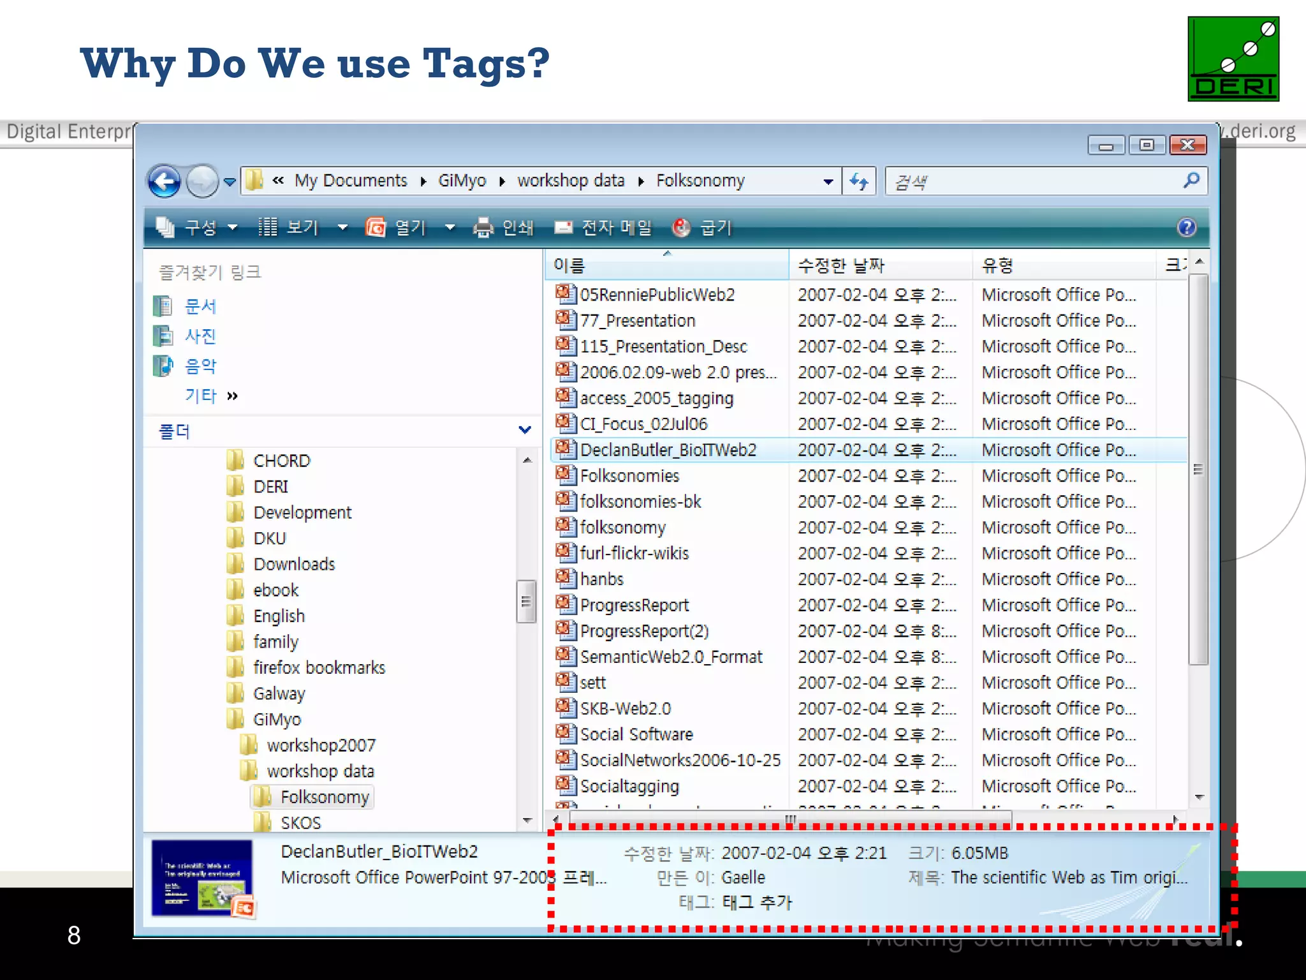Image resolution: width=1306 pixels, height=980 pixels.
Task: Open the 사진 pictures favorite link
Action: [x=200, y=336]
